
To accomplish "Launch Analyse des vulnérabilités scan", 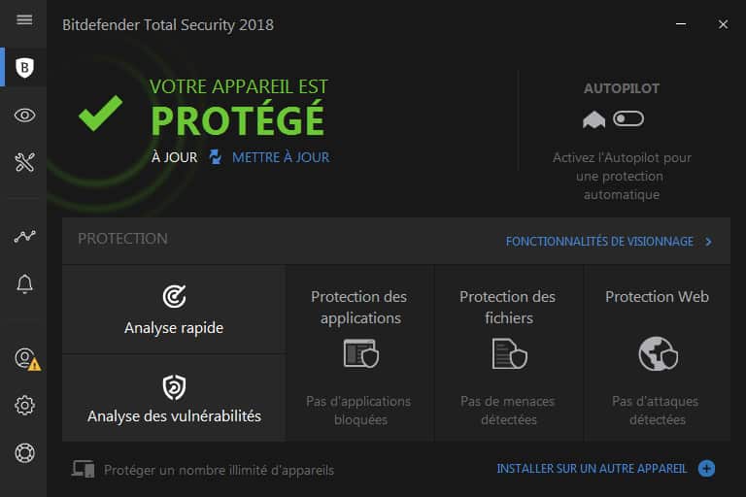I will [174, 399].
